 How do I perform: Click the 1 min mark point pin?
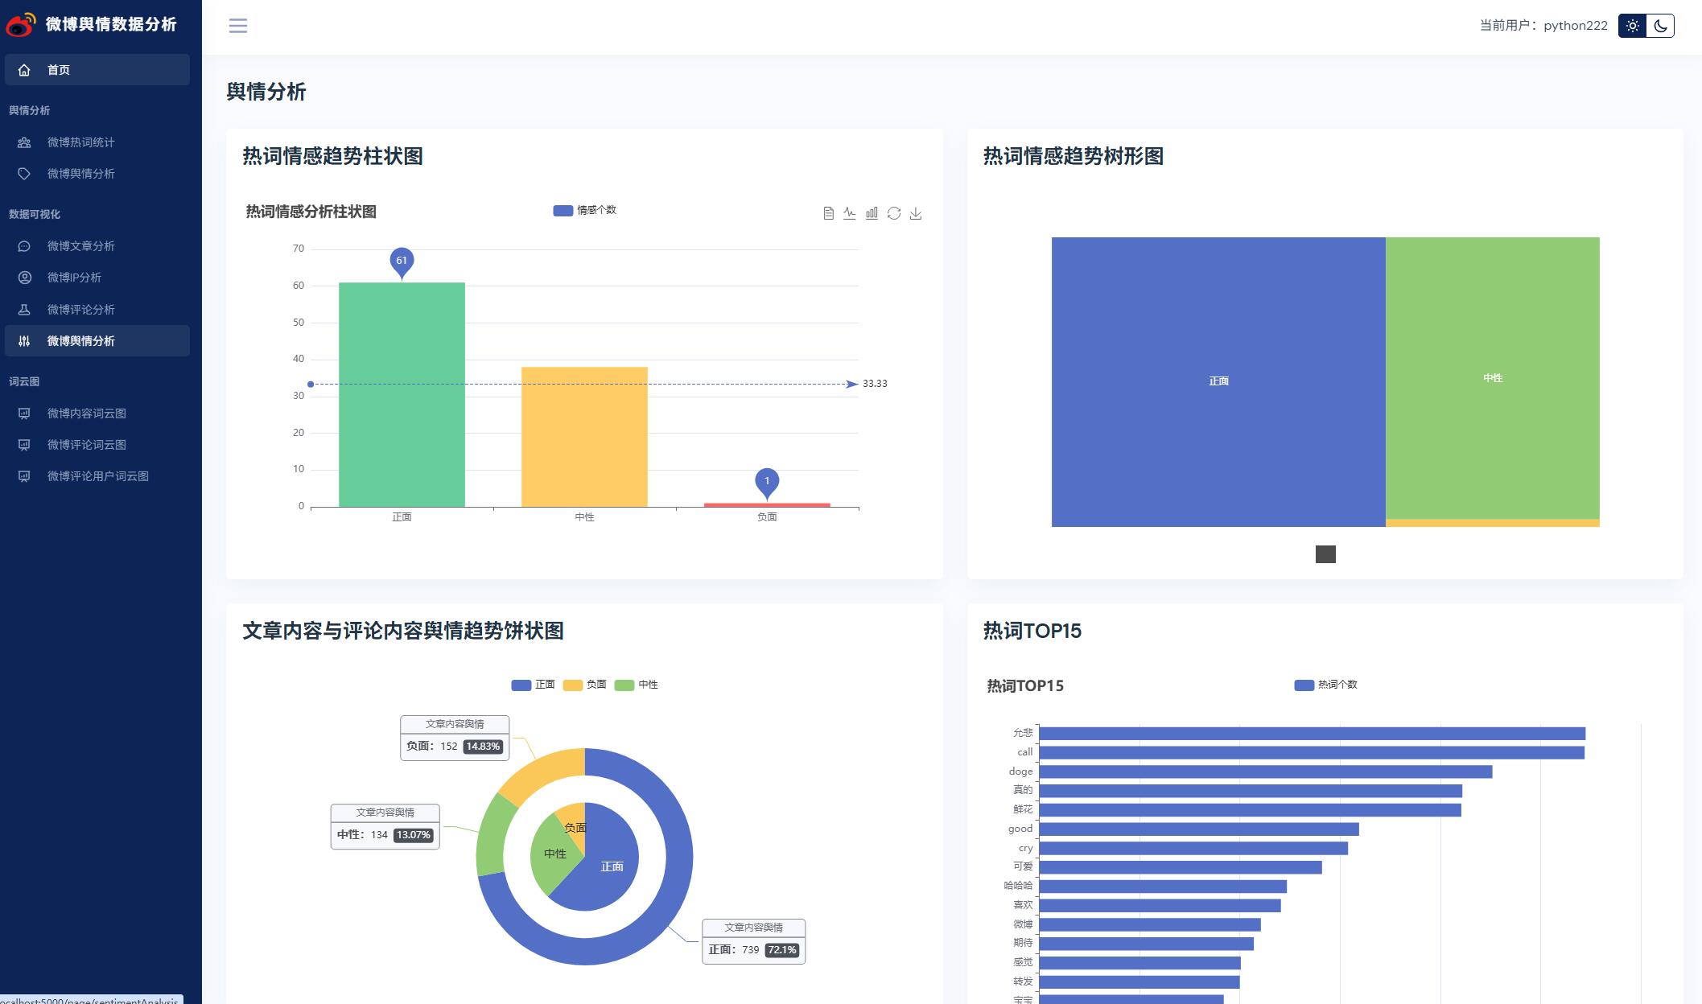pos(767,481)
